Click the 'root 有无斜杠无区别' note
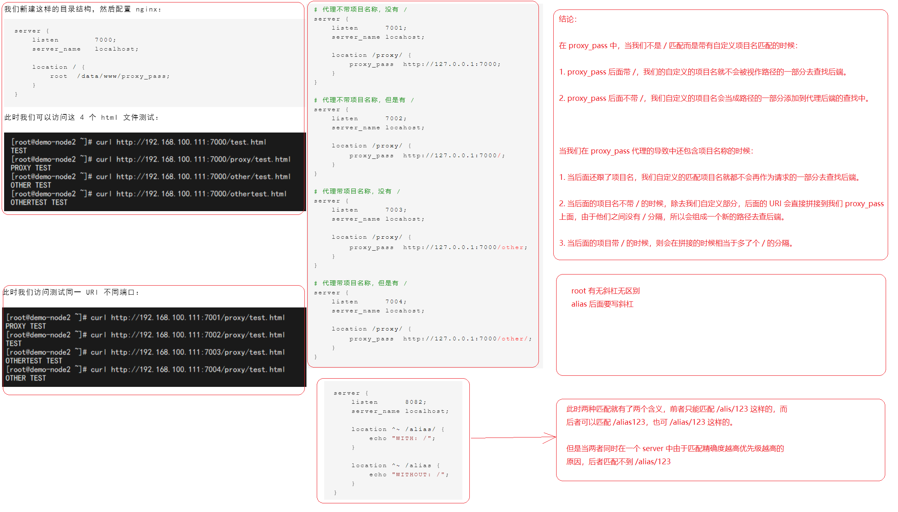The width and height of the screenshot is (898, 512). 605,291
